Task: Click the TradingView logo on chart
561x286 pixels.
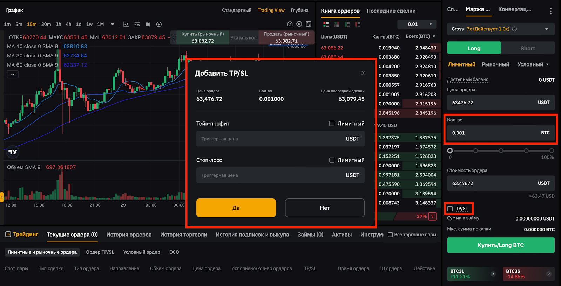Action: pos(13,152)
